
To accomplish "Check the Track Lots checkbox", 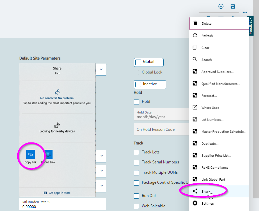I will click(x=136, y=152).
